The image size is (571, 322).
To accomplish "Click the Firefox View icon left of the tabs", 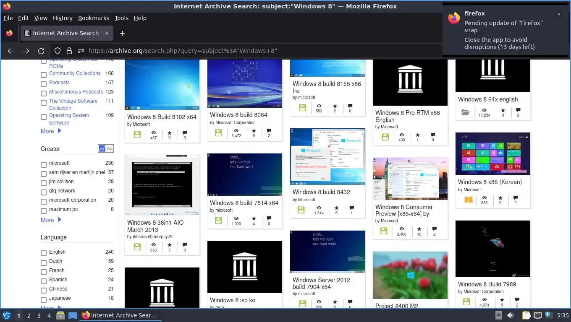I will tap(9, 33).
